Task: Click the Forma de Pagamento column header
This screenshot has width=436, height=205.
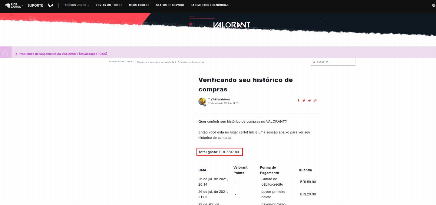Action: point(269,170)
